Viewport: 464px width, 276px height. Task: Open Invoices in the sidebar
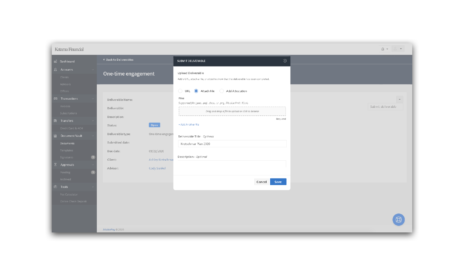[x=65, y=106]
